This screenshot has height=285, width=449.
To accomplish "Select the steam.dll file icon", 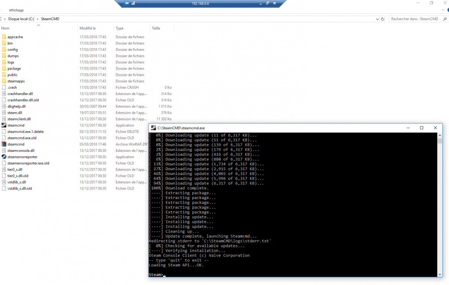I will click(x=4, y=113).
